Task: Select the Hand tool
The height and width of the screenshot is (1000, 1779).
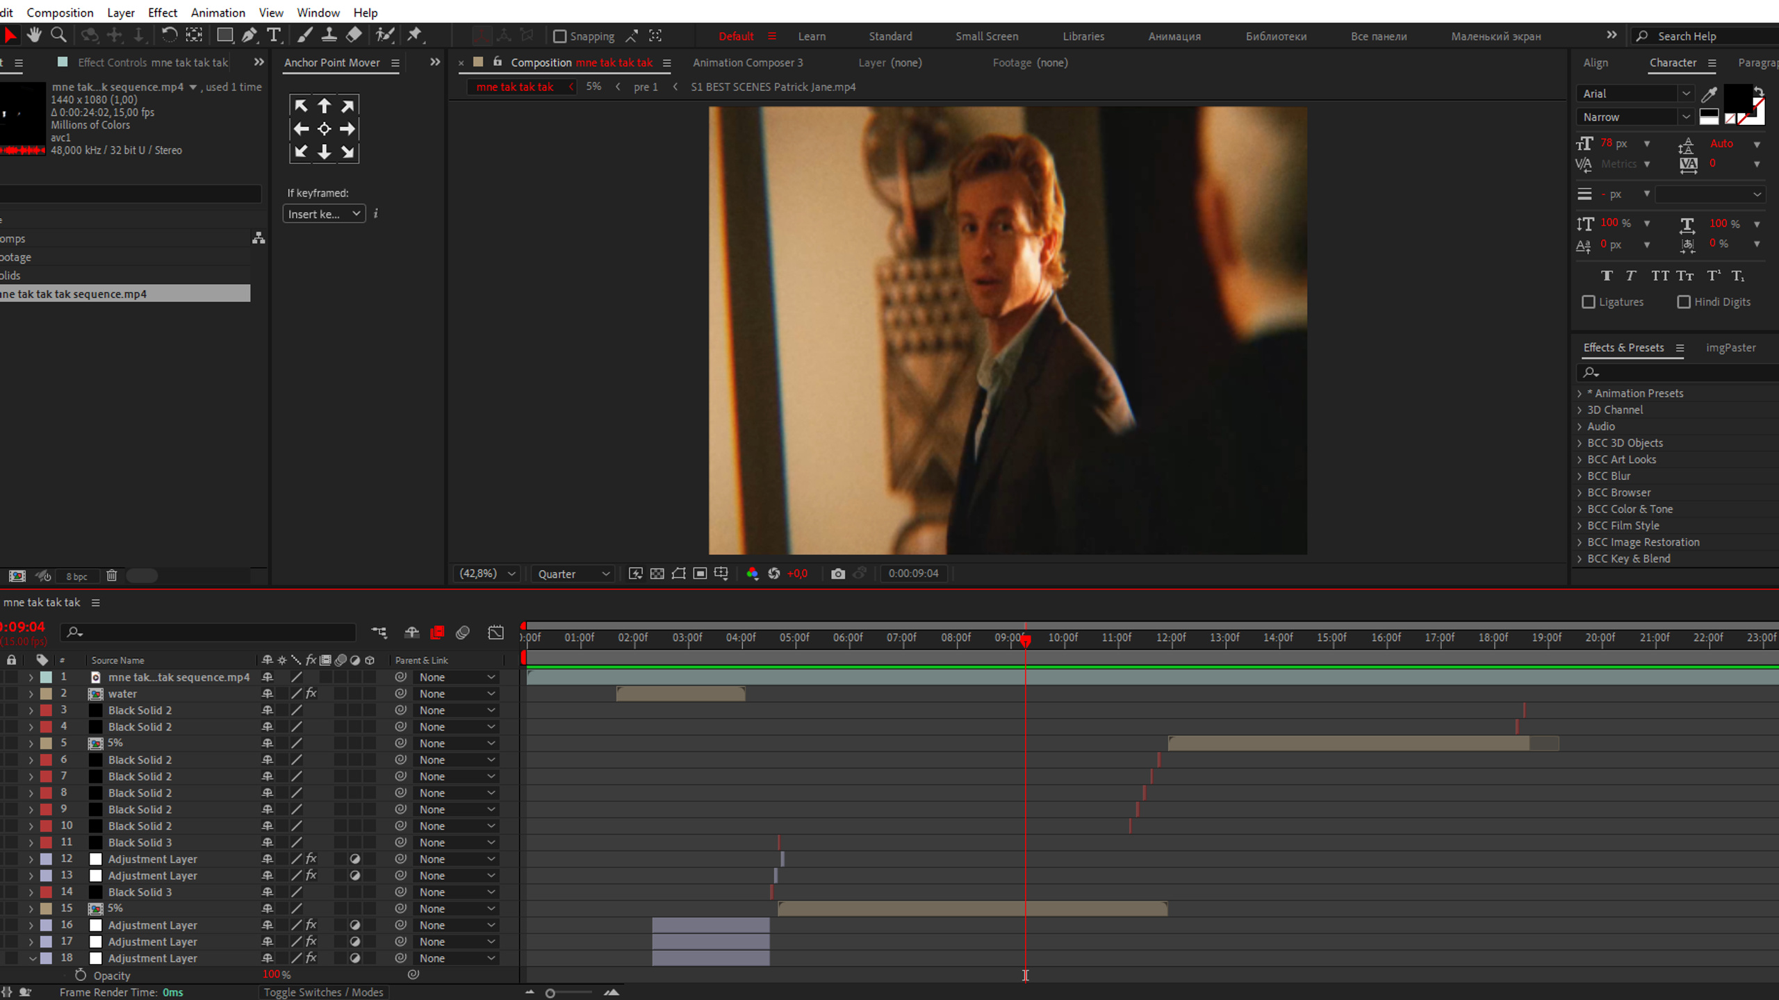Action: (x=34, y=35)
